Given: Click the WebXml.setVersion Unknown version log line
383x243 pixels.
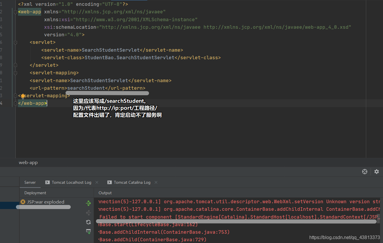Looking at the screenshot, I should 239,201.
